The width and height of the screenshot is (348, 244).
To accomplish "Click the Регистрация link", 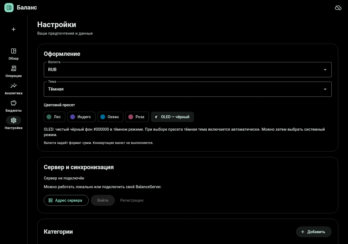I will coord(132,200).
